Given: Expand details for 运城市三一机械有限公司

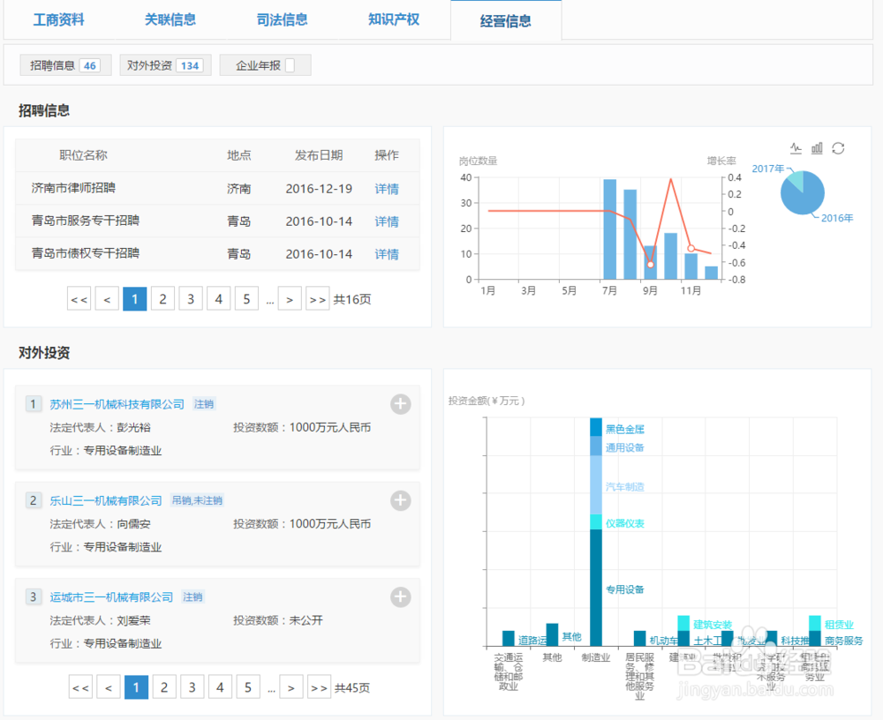Looking at the screenshot, I should click(400, 596).
